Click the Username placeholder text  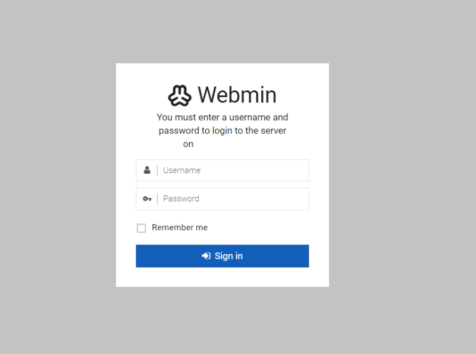coord(181,170)
